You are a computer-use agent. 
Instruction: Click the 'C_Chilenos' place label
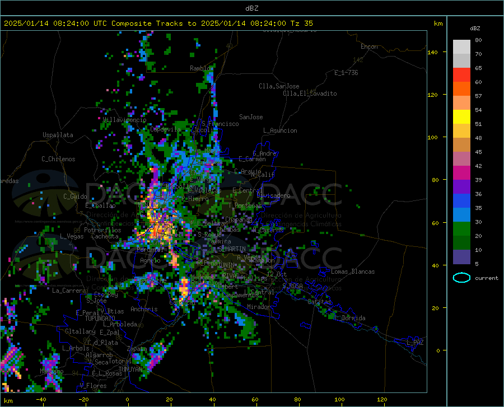point(58,159)
